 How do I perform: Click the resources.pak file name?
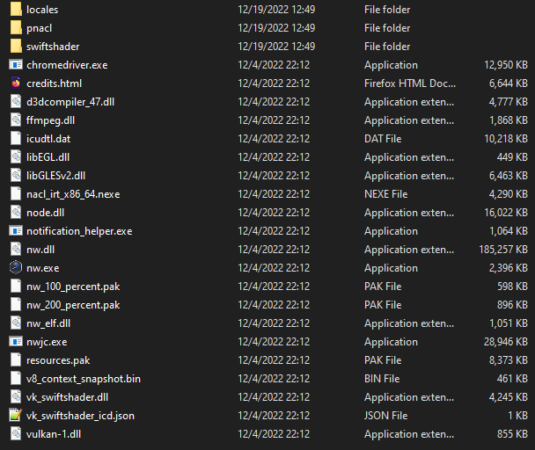[58, 360]
